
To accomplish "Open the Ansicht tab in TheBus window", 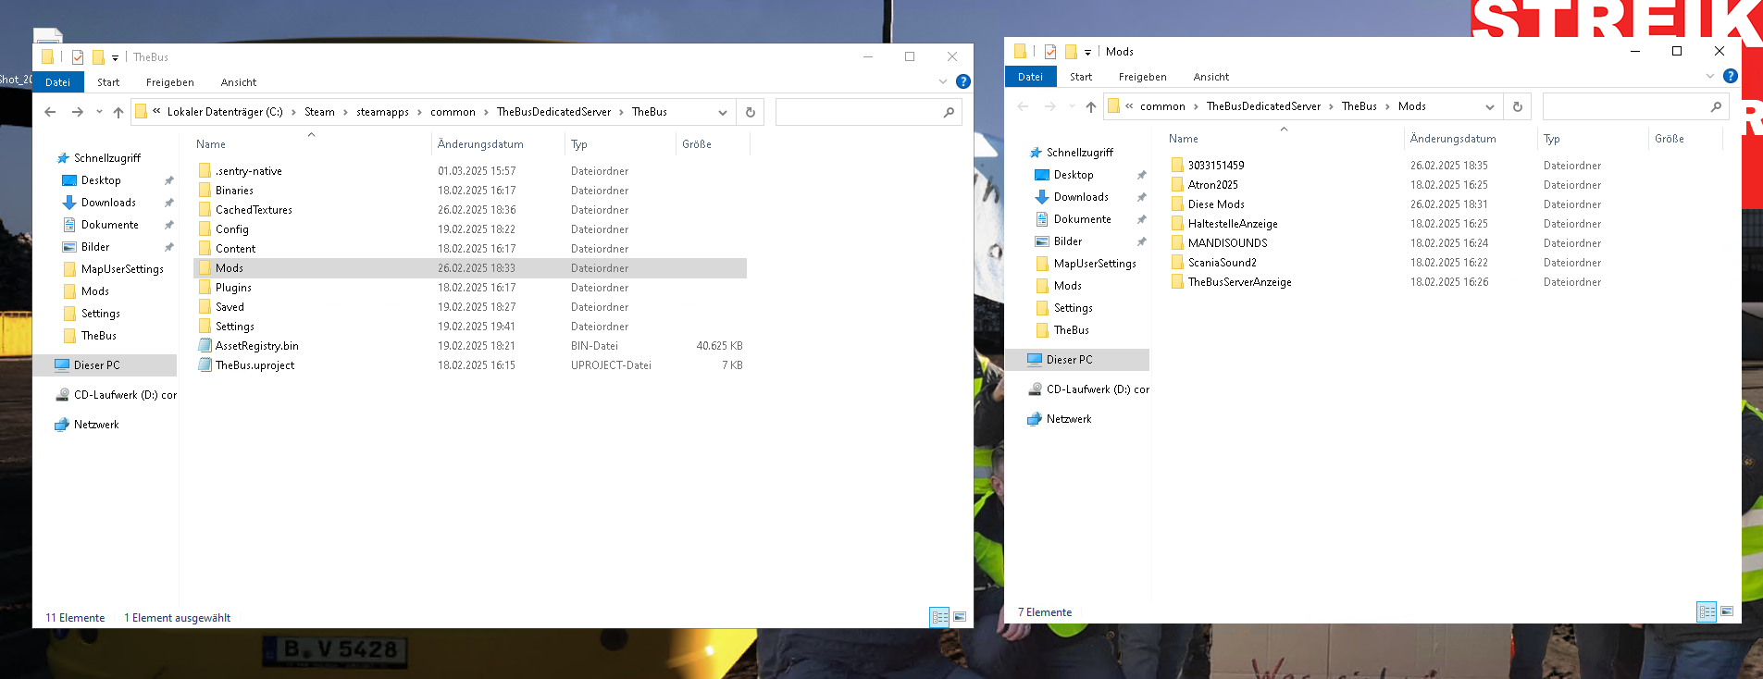I will pos(238,82).
